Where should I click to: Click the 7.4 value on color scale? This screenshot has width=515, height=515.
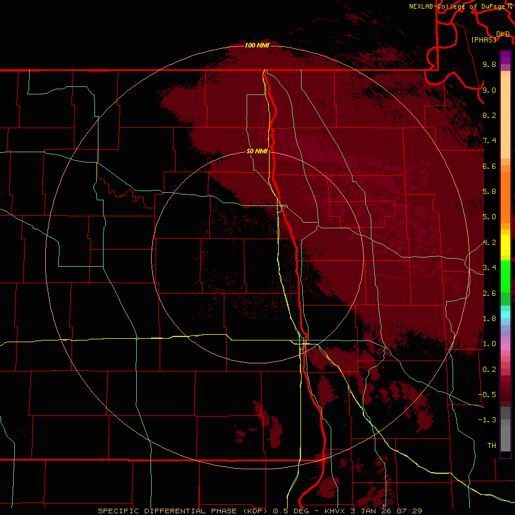coord(489,141)
